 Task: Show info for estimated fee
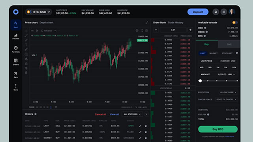tap(208, 114)
